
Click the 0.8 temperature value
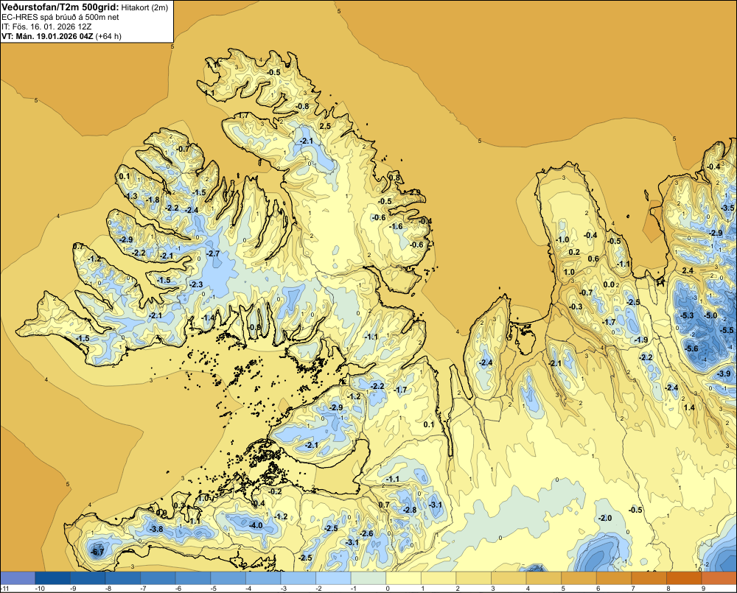pyautogui.click(x=395, y=178)
